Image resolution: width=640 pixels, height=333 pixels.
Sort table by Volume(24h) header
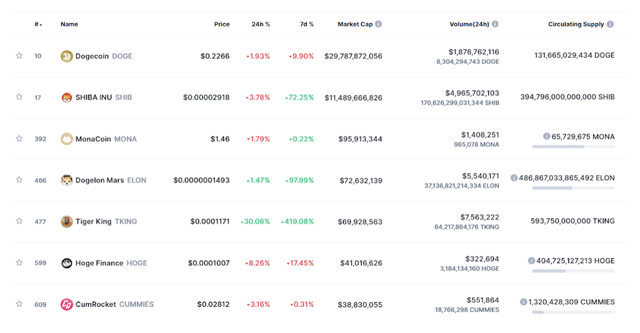[469, 24]
